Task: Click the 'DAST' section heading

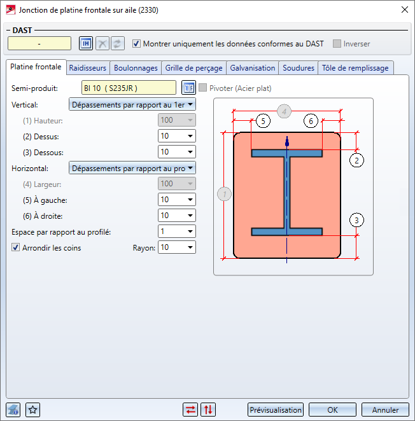Action: click(22, 30)
